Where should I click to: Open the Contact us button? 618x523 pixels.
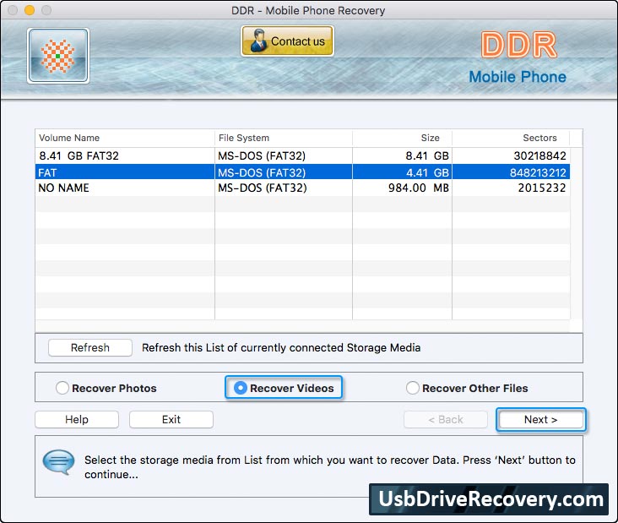tap(287, 41)
